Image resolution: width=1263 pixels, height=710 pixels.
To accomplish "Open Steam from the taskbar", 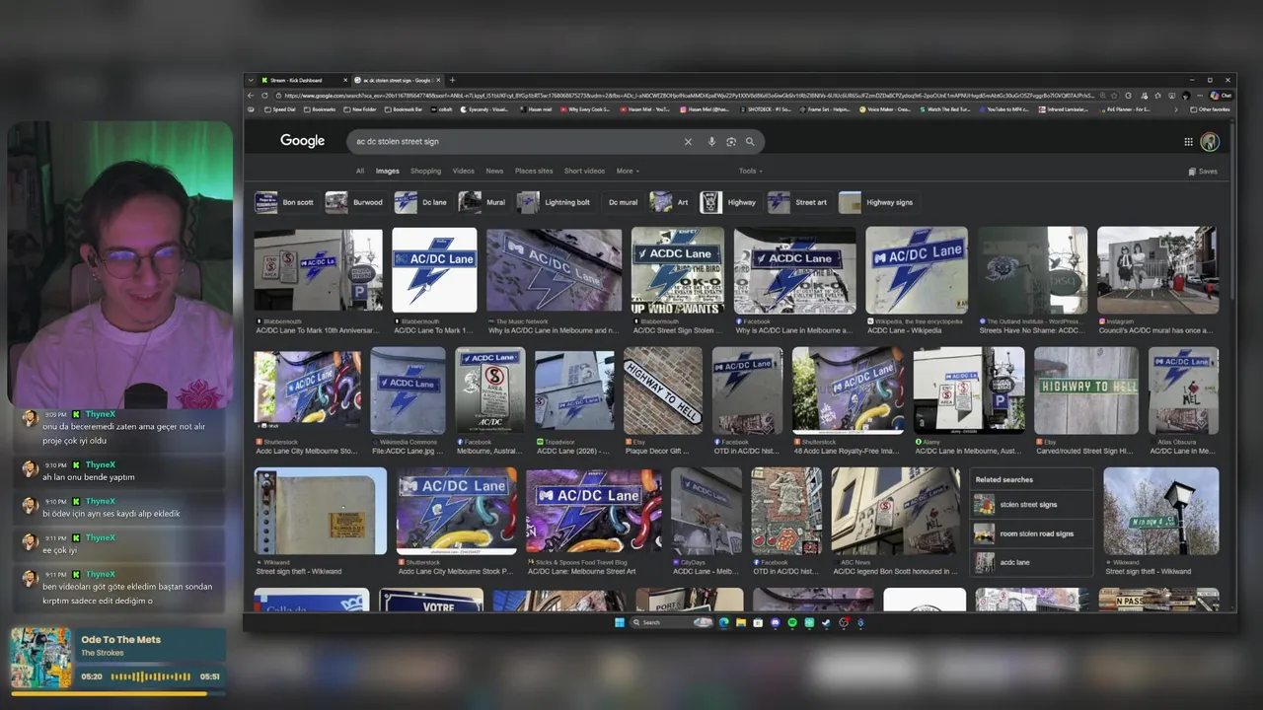I will tap(826, 622).
